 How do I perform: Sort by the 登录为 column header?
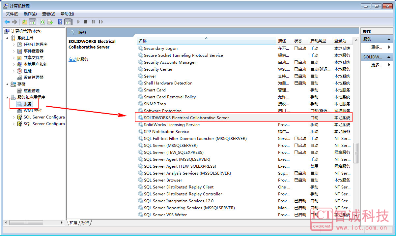(343, 41)
